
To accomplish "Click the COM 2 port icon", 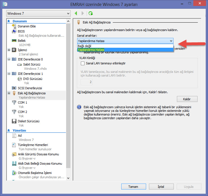I will [14, 112].
